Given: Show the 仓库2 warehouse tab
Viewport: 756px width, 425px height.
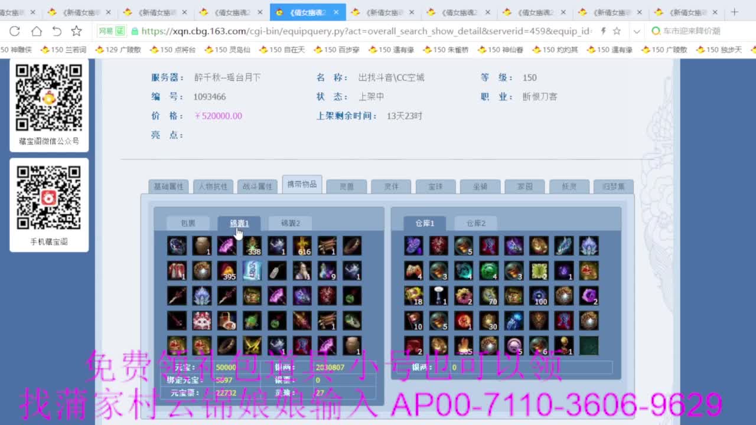Looking at the screenshot, I should pyautogui.click(x=475, y=223).
